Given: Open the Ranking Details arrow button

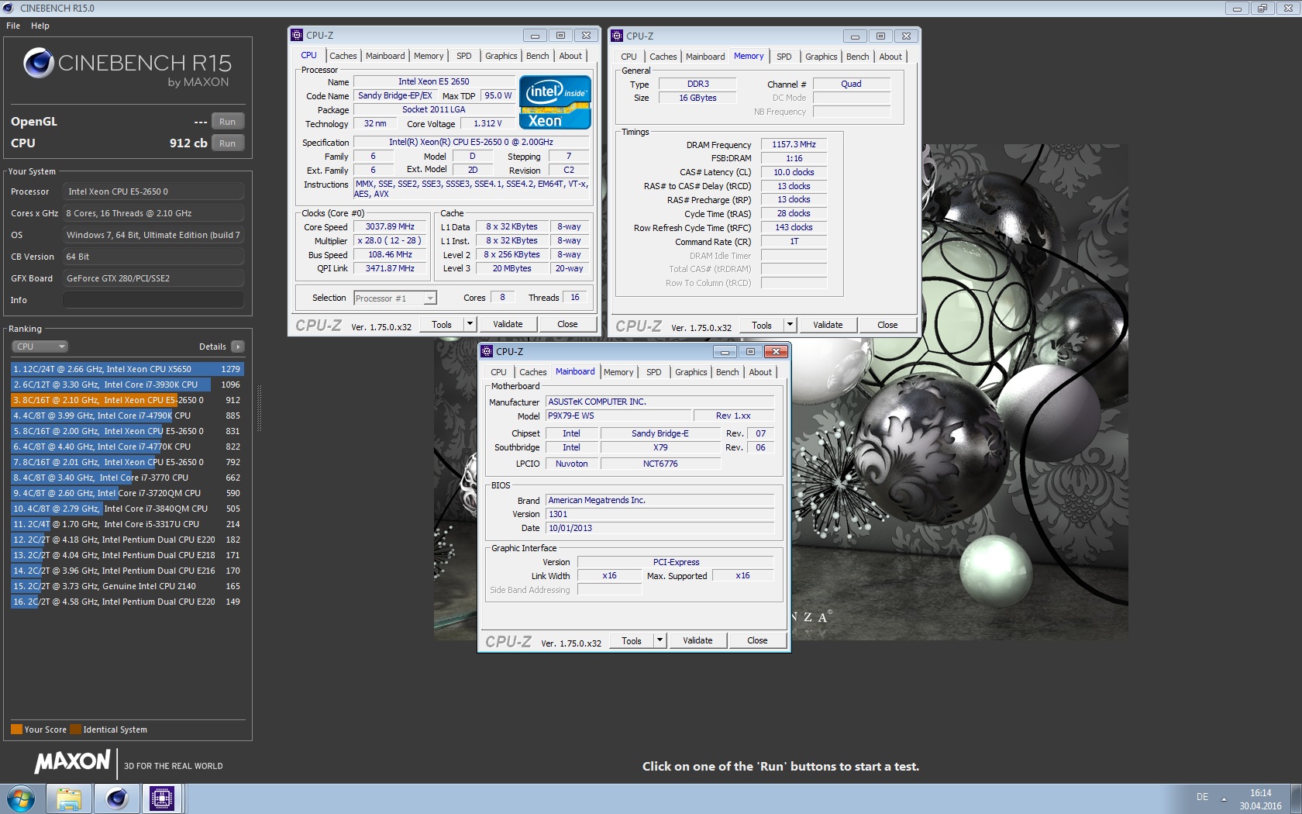Looking at the screenshot, I should pyautogui.click(x=238, y=347).
